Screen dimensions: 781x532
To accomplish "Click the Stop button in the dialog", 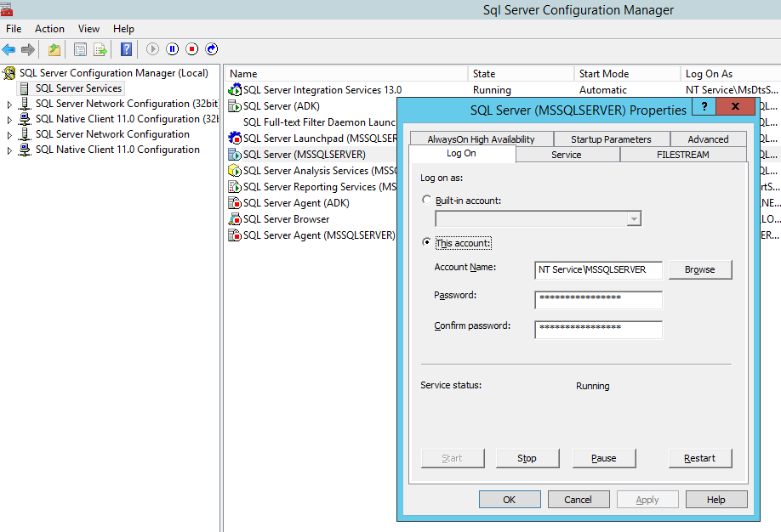I will tap(527, 458).
